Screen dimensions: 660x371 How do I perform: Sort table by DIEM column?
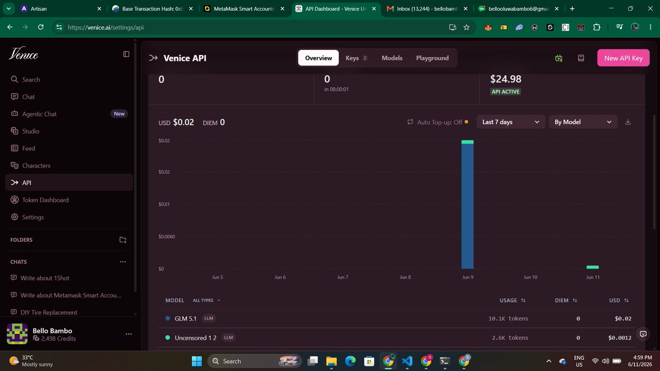(566, 300)
